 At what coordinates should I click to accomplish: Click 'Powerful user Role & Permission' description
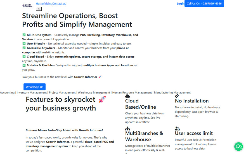pos(195,144)
